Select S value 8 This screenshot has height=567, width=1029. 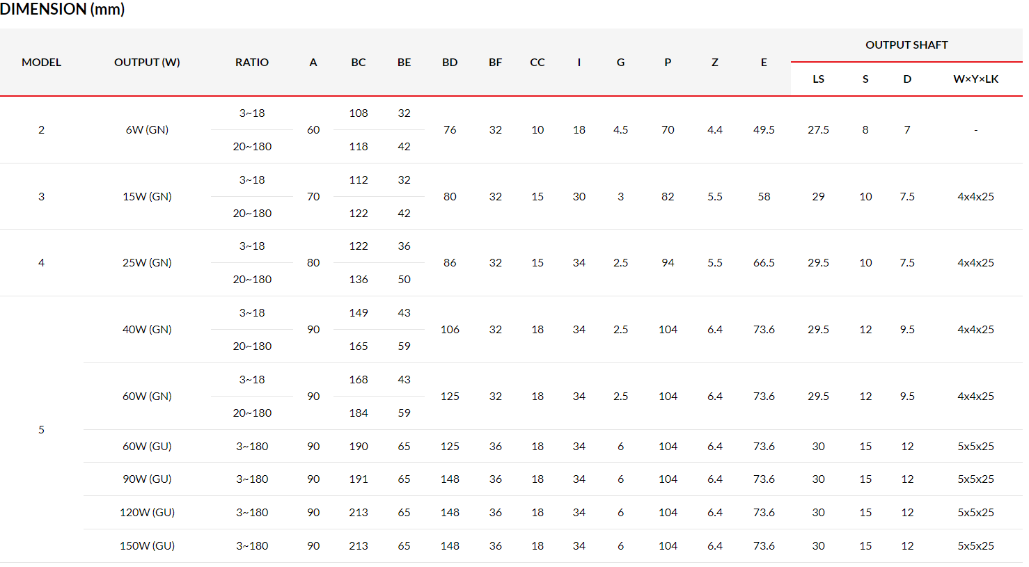[x=865, y=129]
